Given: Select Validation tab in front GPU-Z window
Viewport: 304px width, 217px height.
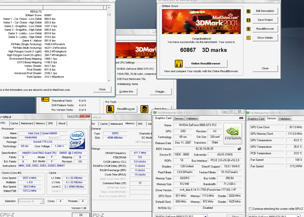Looking at the screenshot, I should 192,119.
